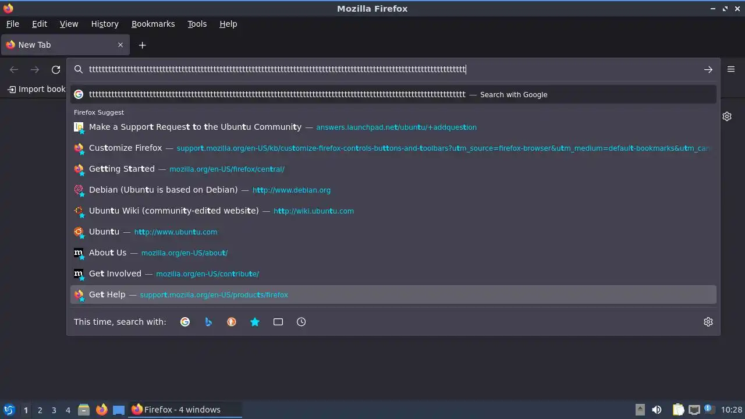Open network tray icon
The width and height of the screenshot is (745, 419).
click(694, 410)
